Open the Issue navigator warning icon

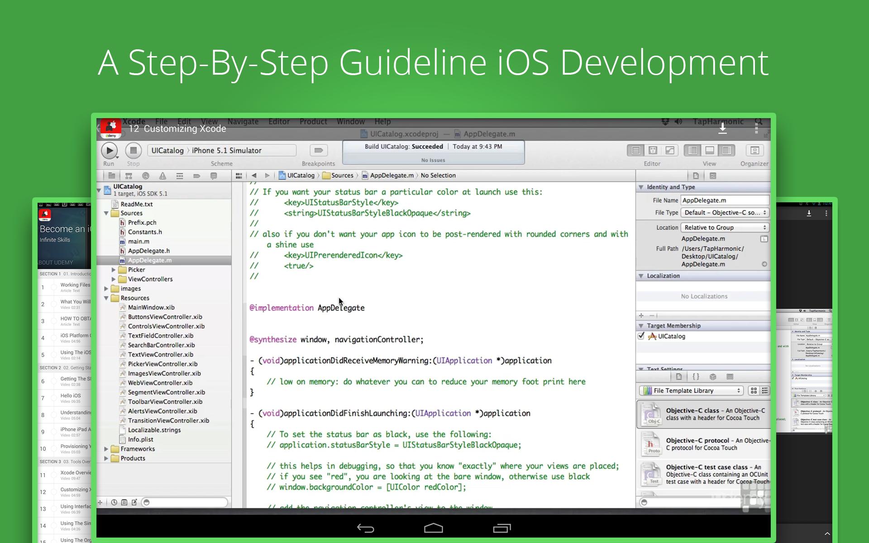click(x=162, y=176)
